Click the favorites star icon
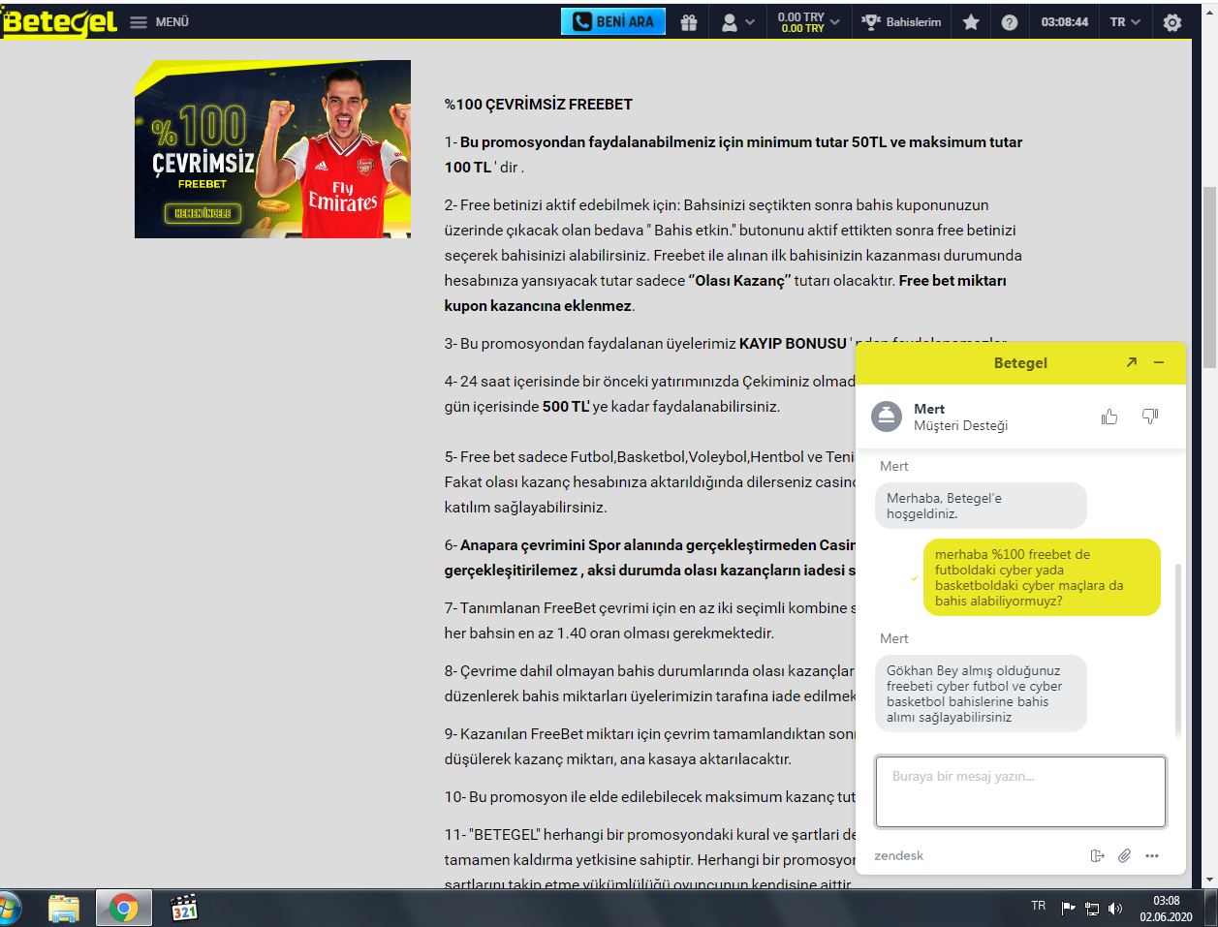This screenshot has height=927, width=1218. point(971,22)
